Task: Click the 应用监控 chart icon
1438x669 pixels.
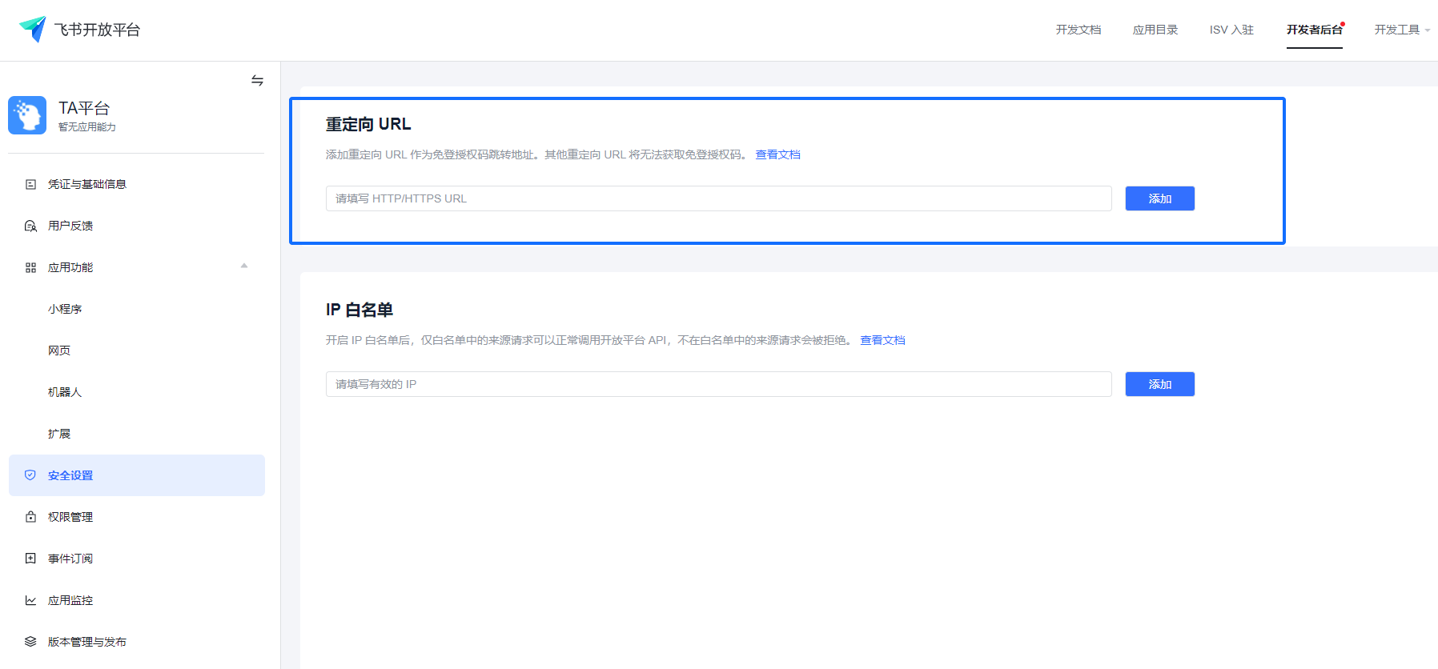Action: [x=30, y=600]
